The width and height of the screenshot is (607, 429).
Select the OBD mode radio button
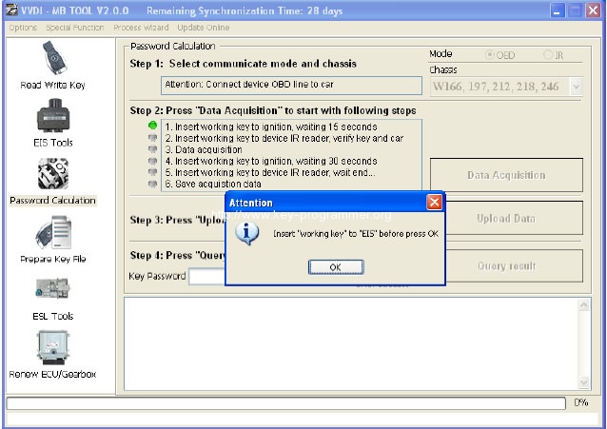click(x=491, y=55)
